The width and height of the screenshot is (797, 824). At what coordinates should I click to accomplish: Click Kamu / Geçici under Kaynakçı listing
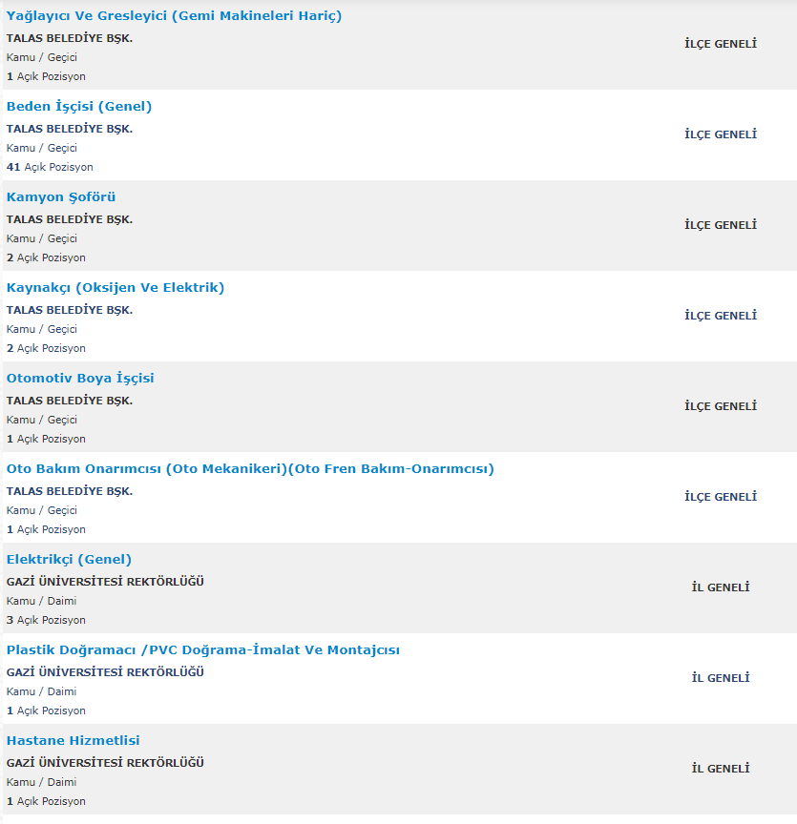click(42, 329)
